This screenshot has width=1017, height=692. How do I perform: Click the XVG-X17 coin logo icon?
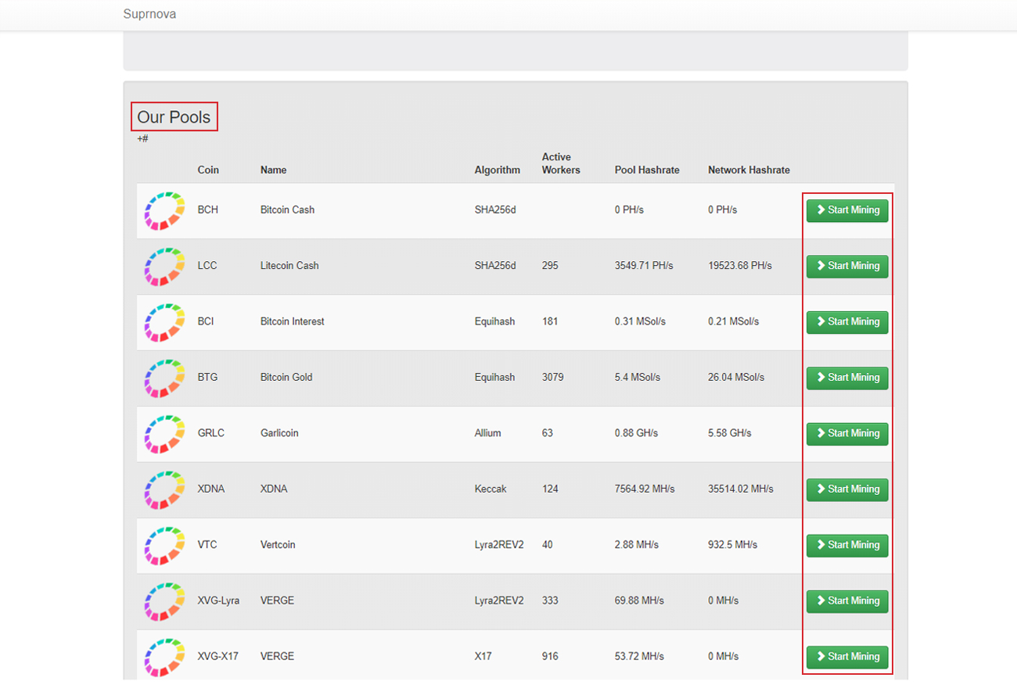164,657
